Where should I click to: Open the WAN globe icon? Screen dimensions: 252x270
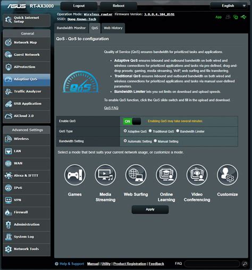(x=9, y=163)
